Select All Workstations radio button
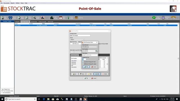 [x=2, y=93]
